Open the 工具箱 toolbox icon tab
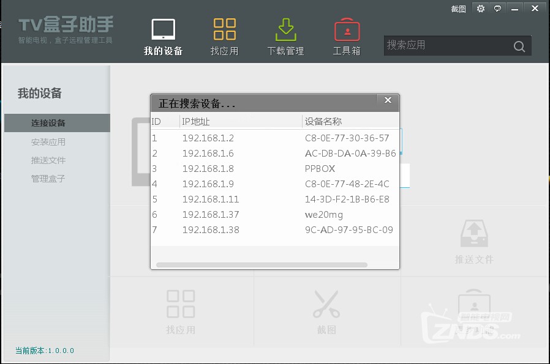550x364 pixels. (347, 37)
